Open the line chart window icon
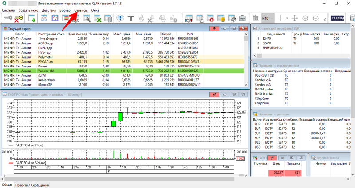This screenshot has width=355, height=188. pyautogui.click(x=44, y=18)
